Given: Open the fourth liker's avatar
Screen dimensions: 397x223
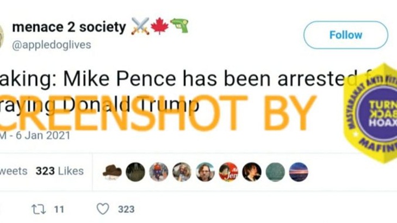Looking at the screenshot, I should pyautogui.click(x=182, y=172).
